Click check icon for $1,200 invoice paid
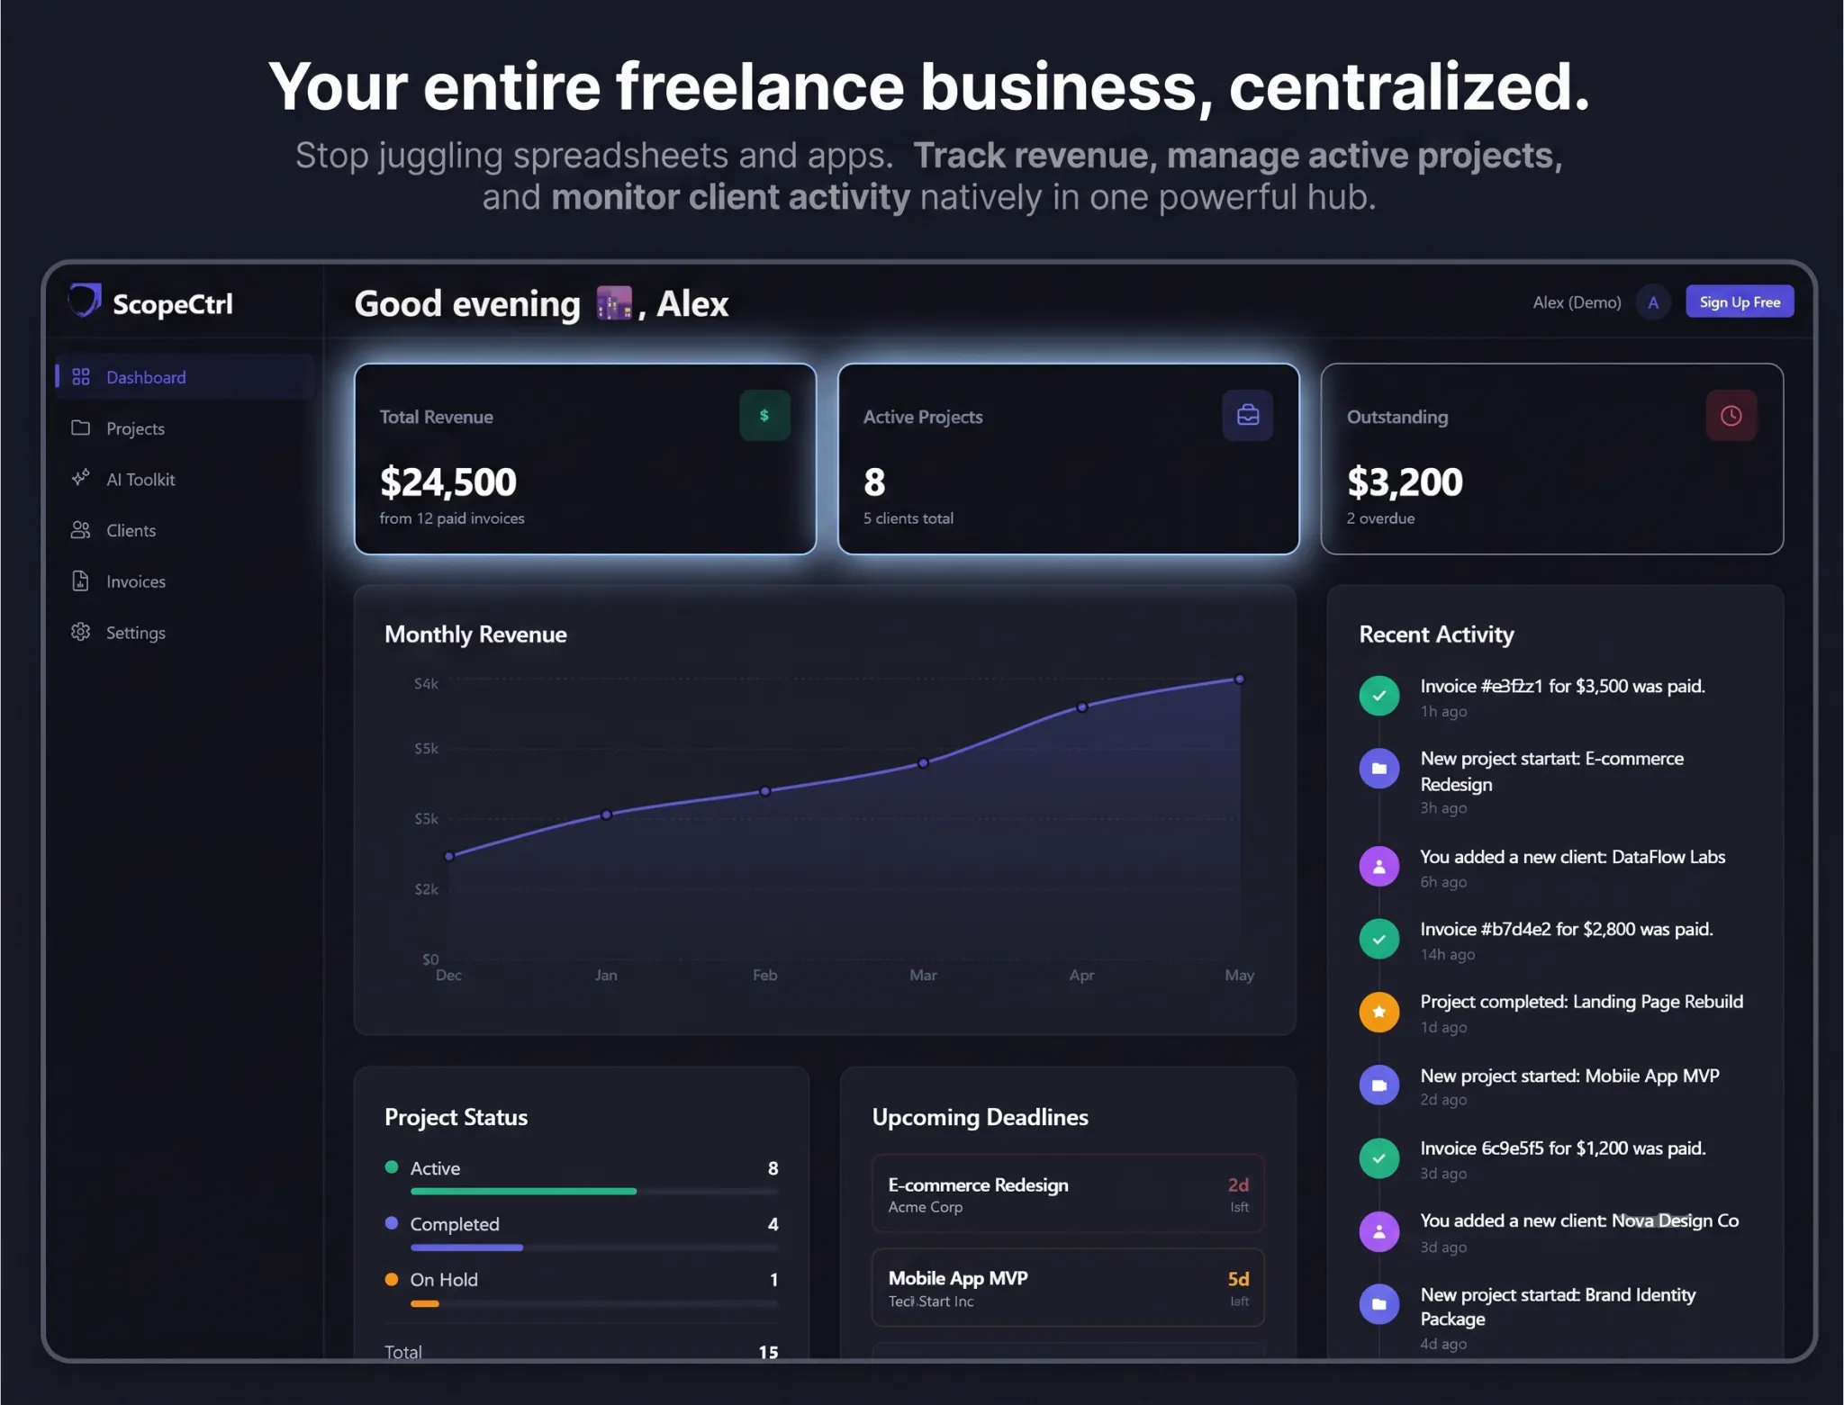1844x1405 pixels. click(x=1379, y=1158)
